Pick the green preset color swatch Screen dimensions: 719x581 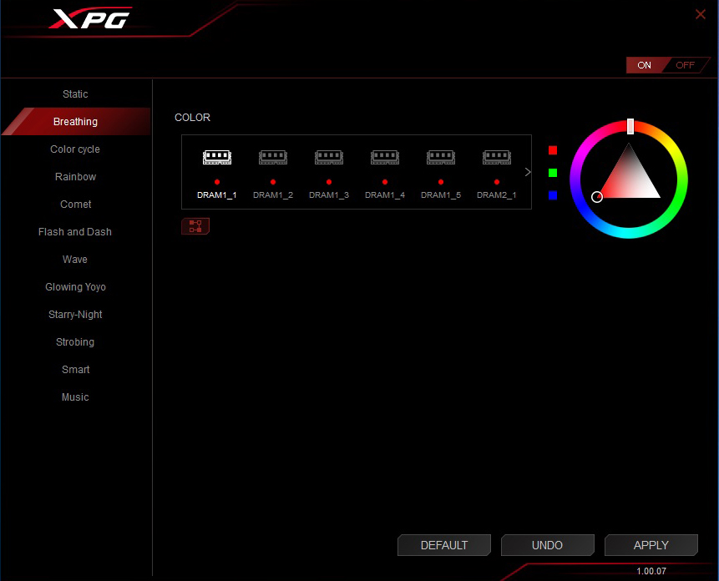553,173
